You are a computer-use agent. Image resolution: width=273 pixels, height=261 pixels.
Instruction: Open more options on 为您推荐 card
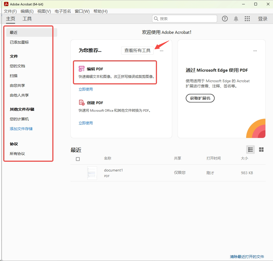tap(162, 51)
